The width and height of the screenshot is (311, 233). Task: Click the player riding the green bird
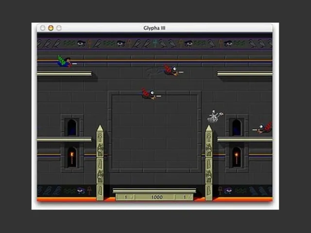67,62
